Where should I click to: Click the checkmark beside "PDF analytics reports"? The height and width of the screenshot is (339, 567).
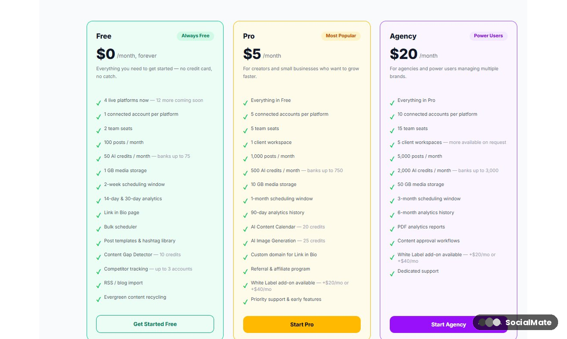point(392,228)
